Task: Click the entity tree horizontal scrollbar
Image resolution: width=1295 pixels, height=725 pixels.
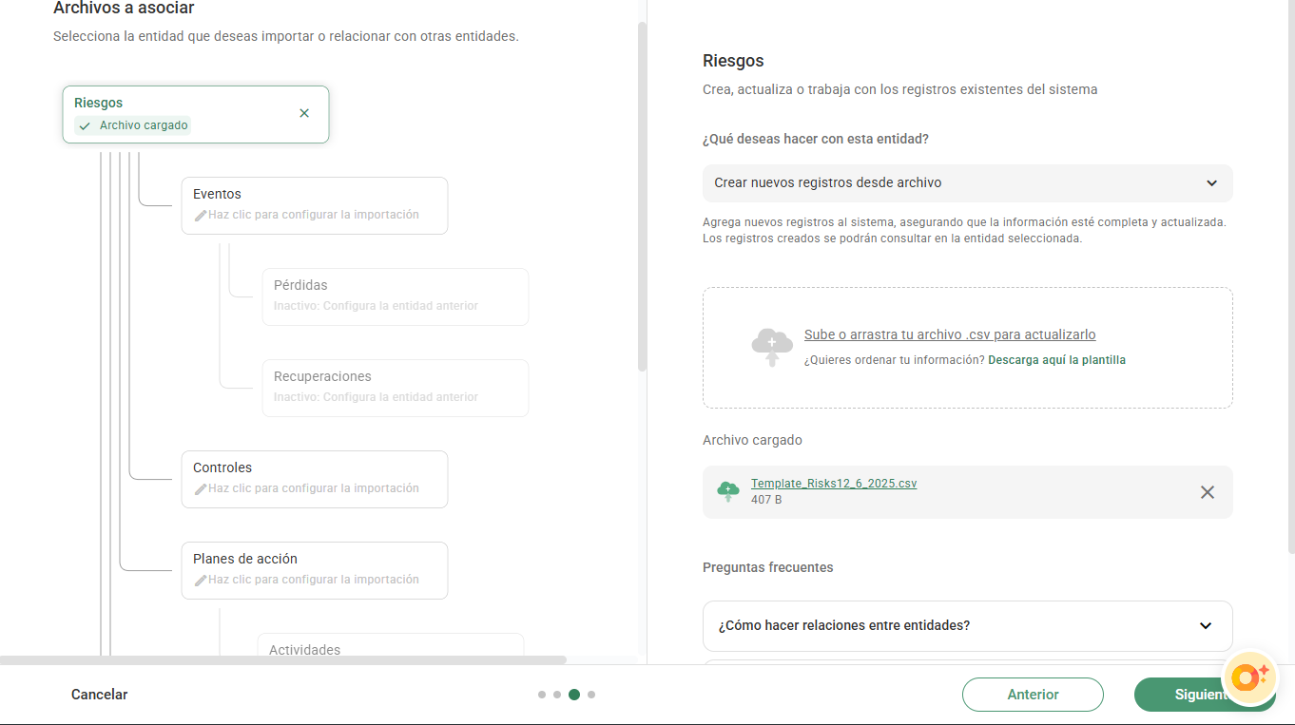Action: [x=283, y=659]
